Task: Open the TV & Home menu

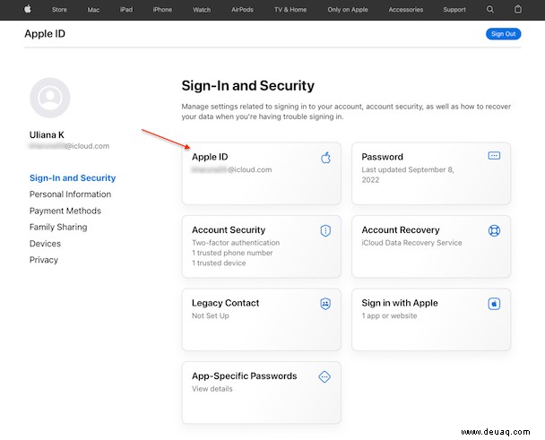Action: tap(290, 10)
